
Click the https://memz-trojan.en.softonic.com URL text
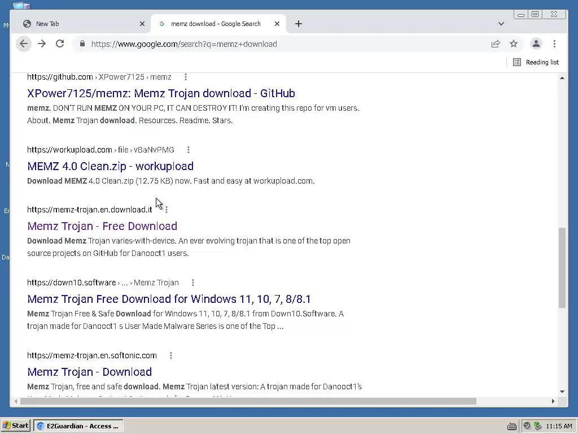(92, 355)
